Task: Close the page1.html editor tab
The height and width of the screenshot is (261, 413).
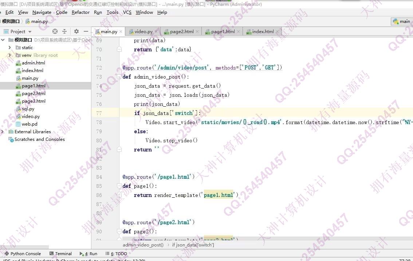Action: pyautogui.click(x=239, y=32)
